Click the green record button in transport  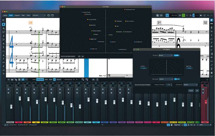click(184, 15)
